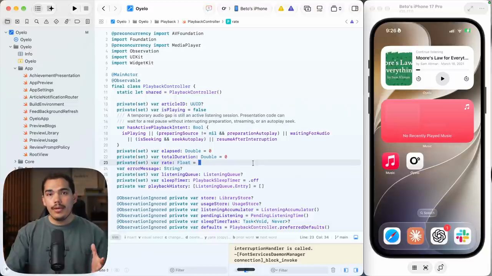This screenshot has height=276, width=492.
Task: Click the rate property in jump bar
Action: point(233,21)
